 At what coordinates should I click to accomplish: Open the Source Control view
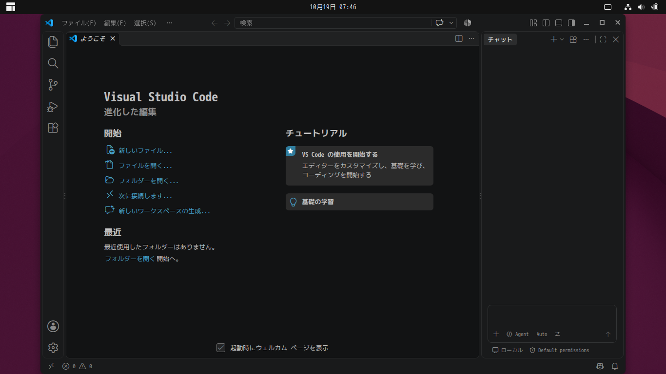pos(53,85)
